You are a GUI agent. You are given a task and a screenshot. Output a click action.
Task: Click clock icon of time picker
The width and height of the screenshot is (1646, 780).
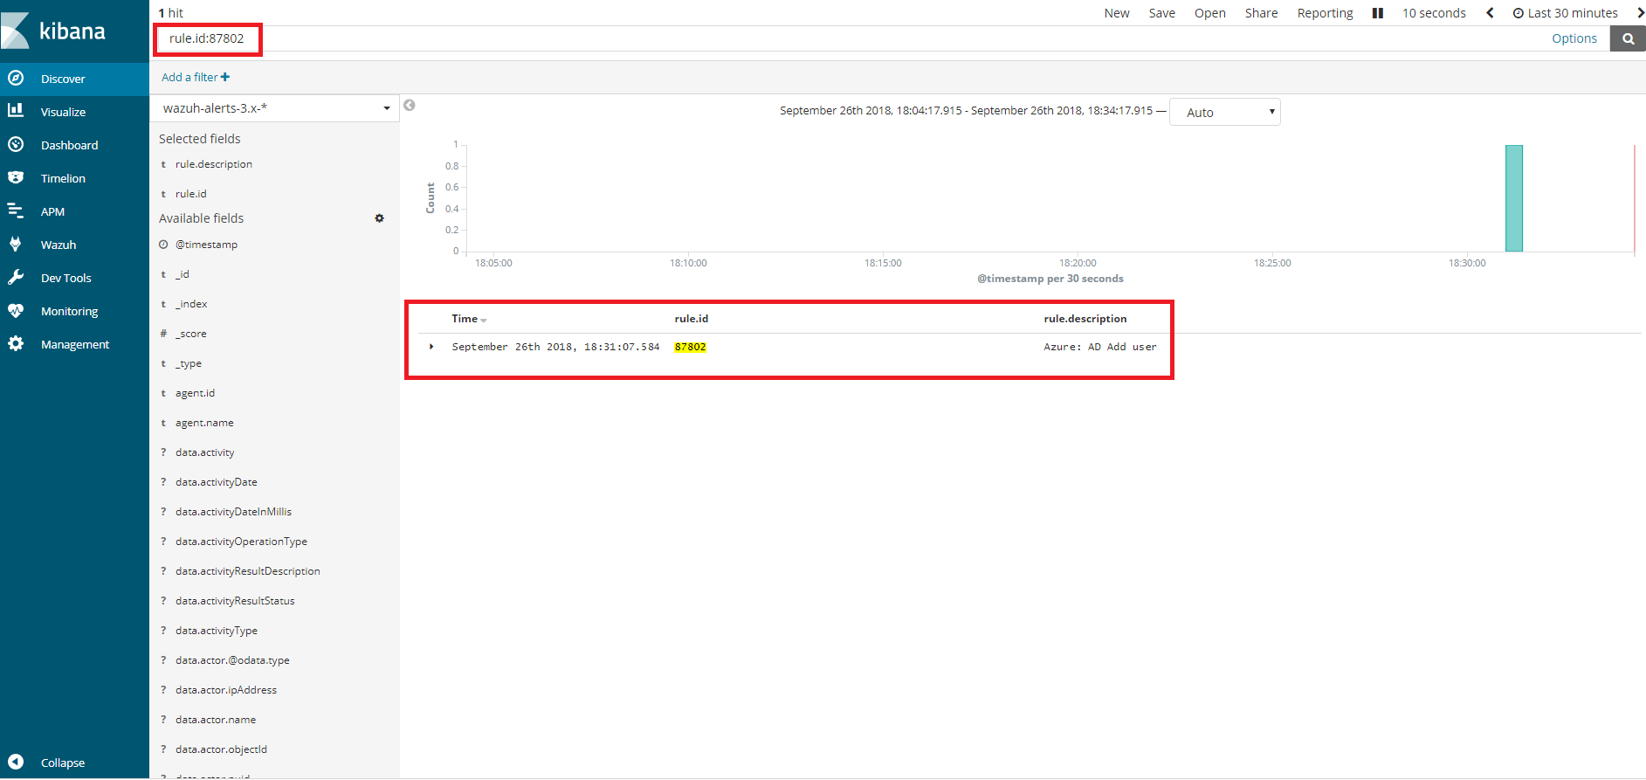click(x=1519, y=13)
